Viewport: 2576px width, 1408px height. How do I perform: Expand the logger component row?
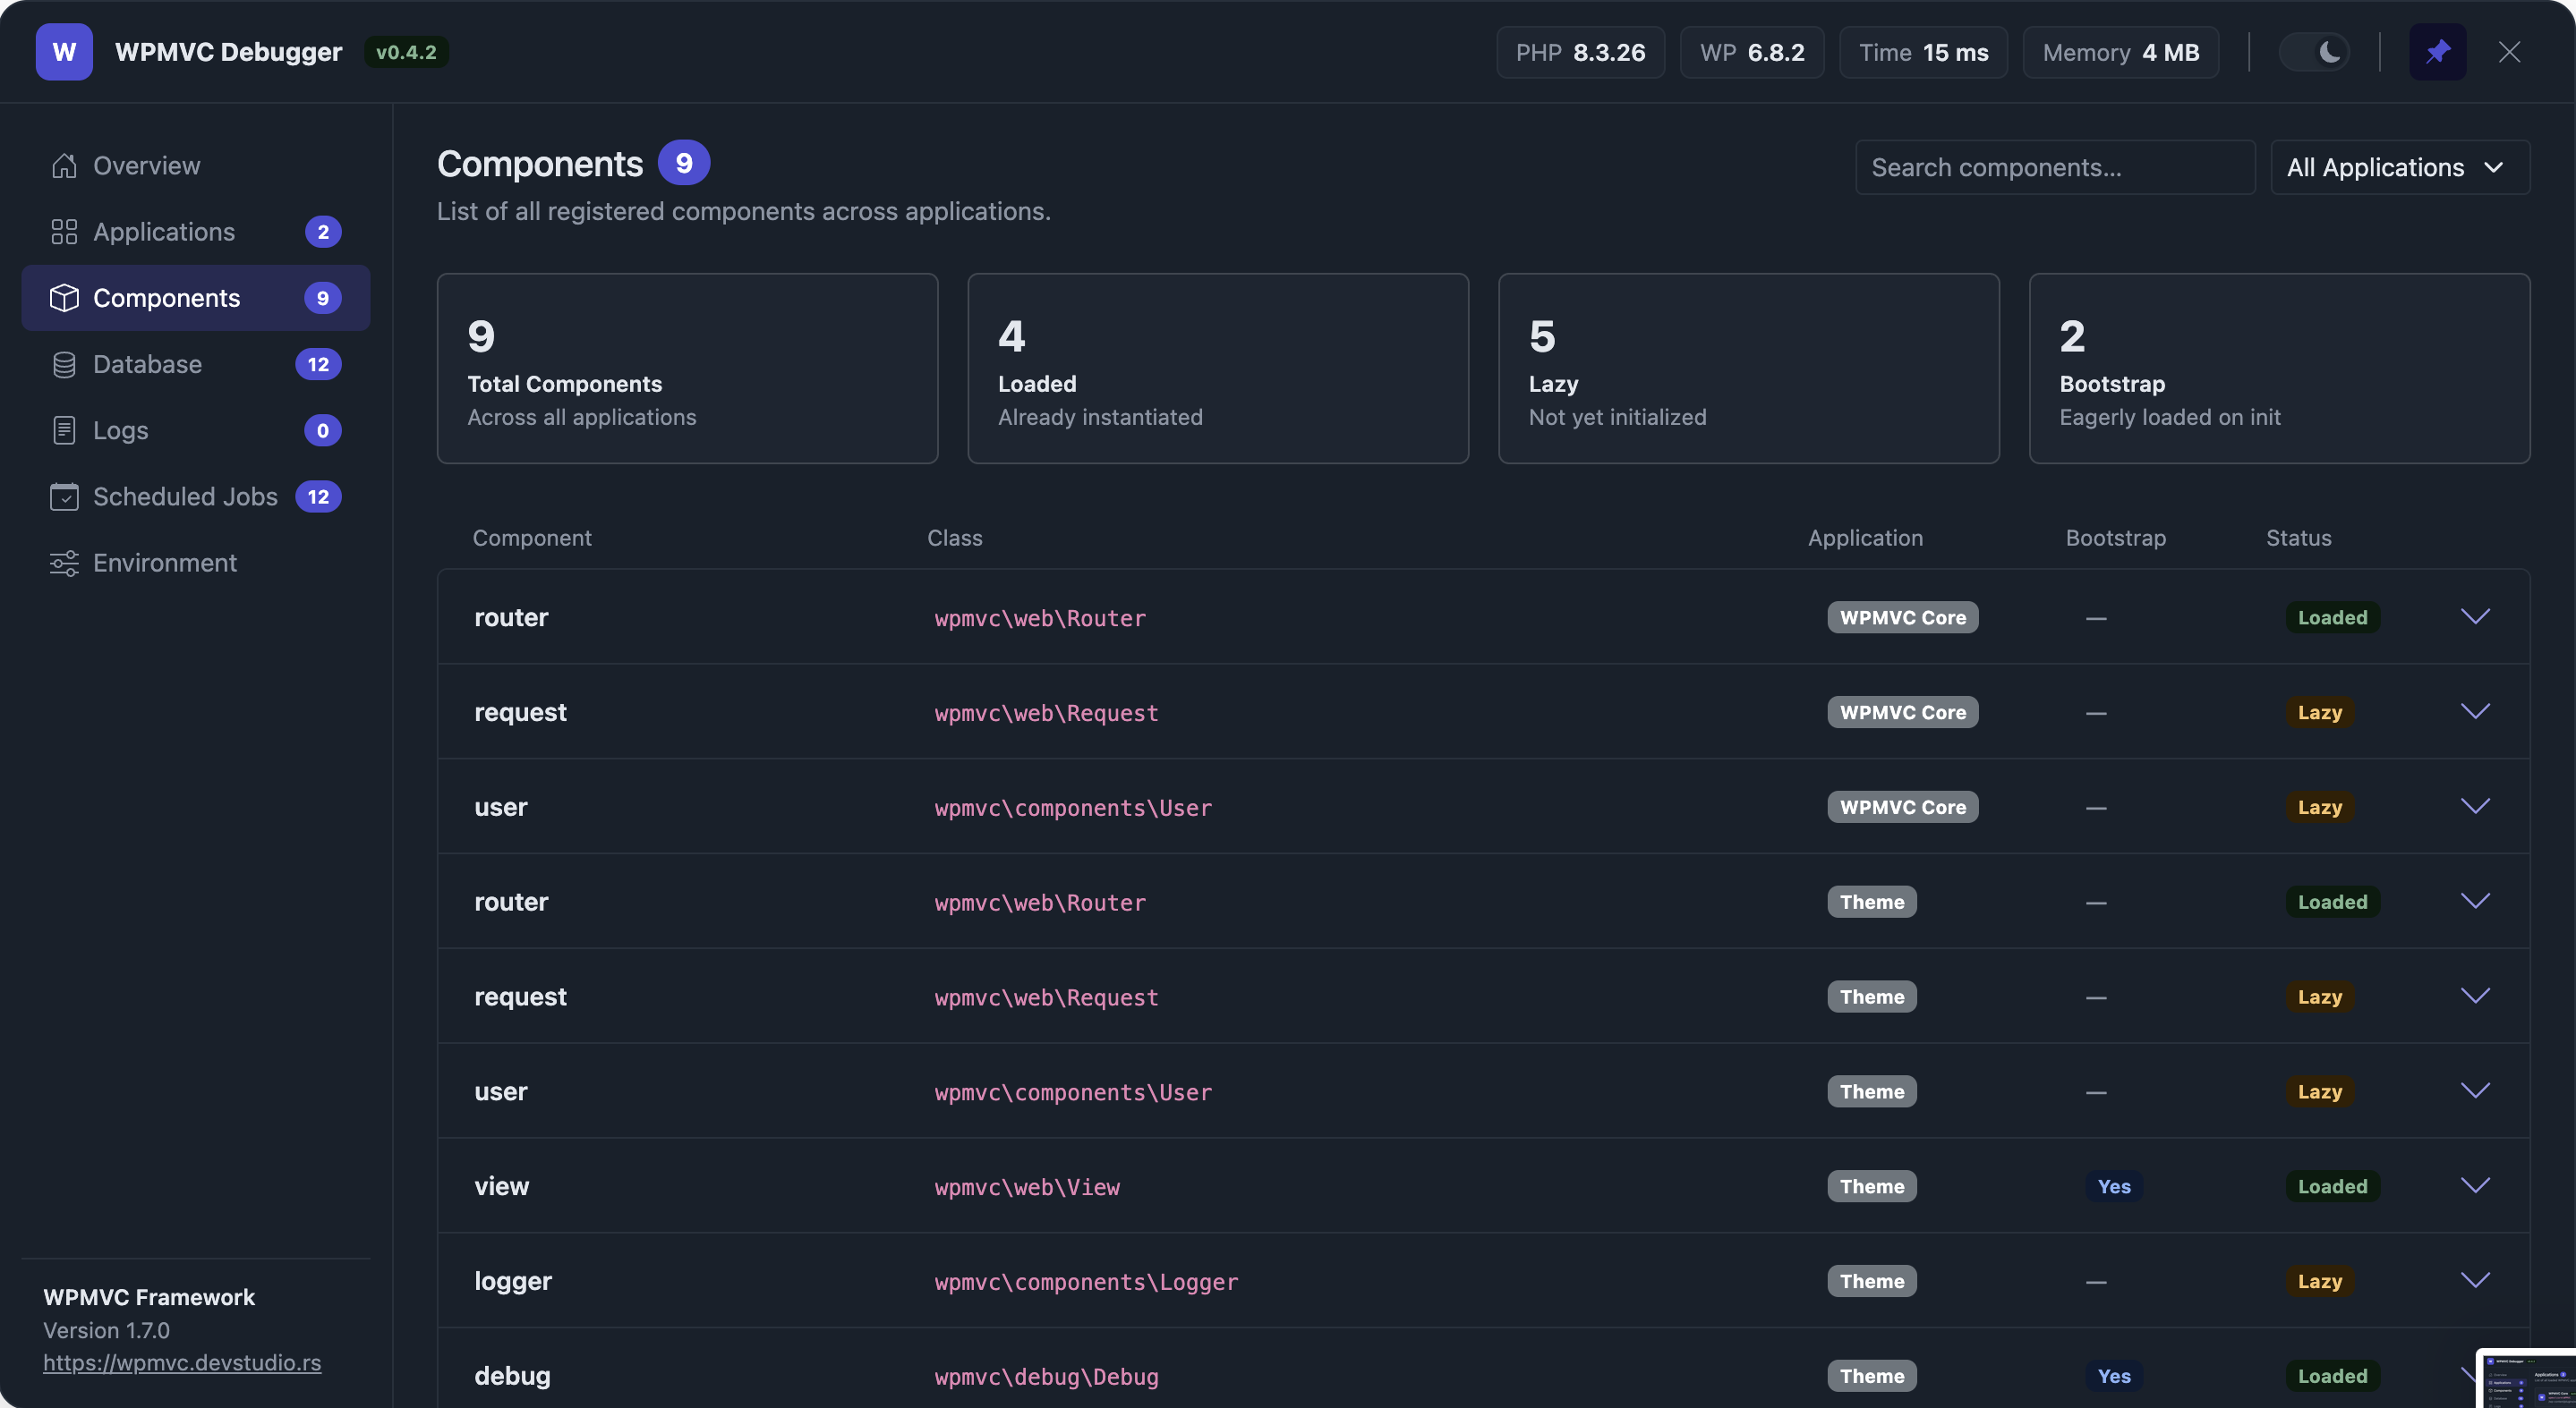coord(2475,1281)
